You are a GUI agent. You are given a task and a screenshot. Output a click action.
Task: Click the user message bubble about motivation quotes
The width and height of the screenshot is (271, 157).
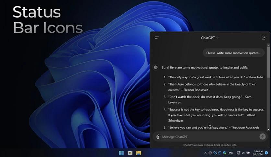pos(233,53)
